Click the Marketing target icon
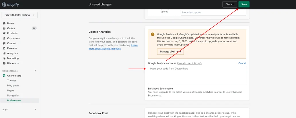The height and width of the screenshot is (118, 296). tap(4, 58)
